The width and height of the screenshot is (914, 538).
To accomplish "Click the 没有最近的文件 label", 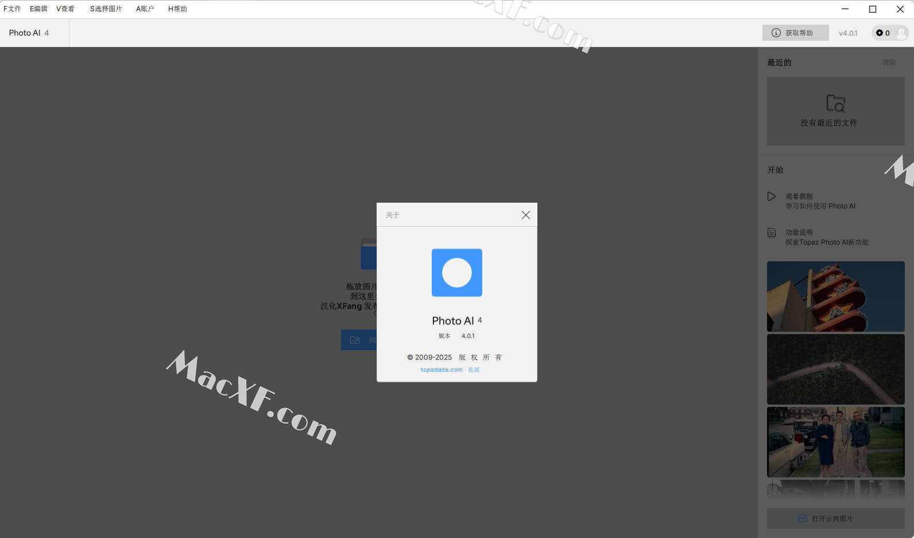I will tap(829, 123).
